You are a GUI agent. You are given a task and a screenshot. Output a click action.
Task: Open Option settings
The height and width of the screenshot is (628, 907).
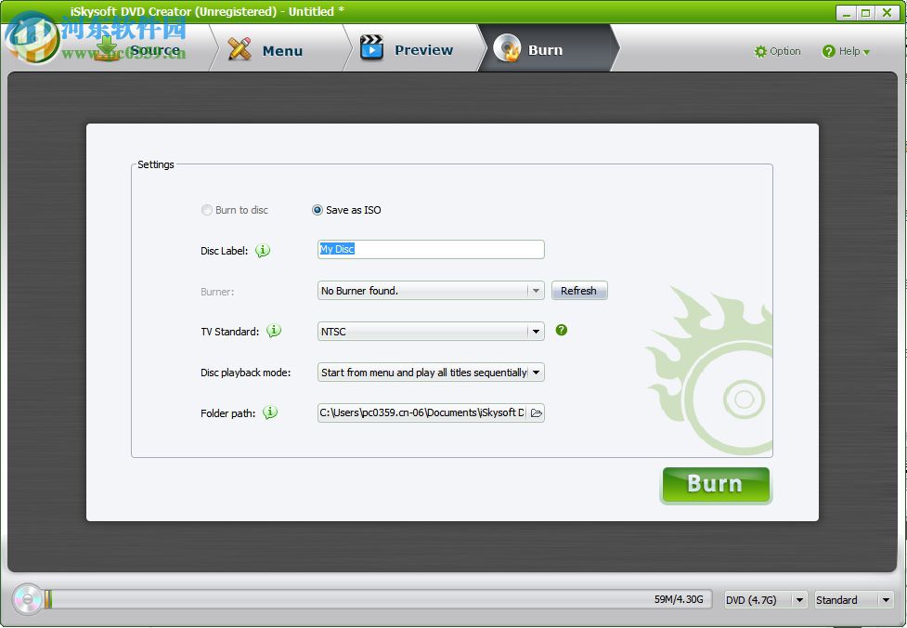[x=777, y=51]
